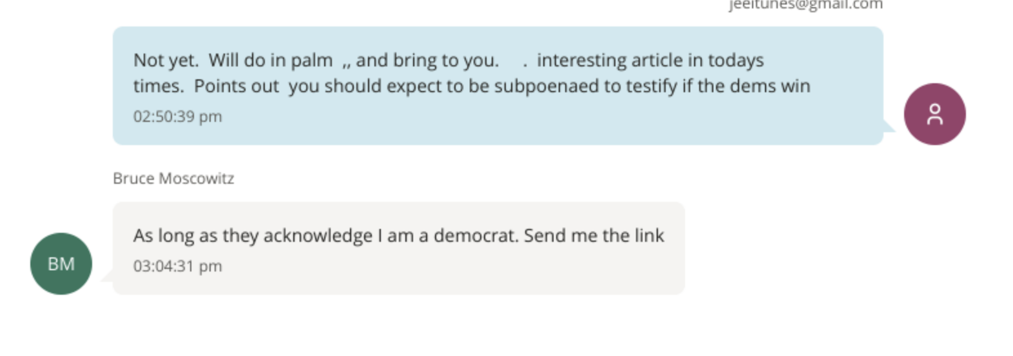The image size is (1013, 356).
Task: Click the words "interesting article in todays"
Action: click(650, 61)
